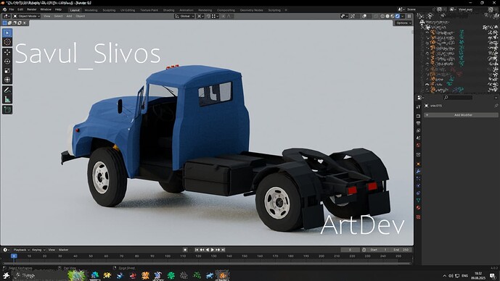Open the Output properties tab
500x281 pixels.
point(418,123)
